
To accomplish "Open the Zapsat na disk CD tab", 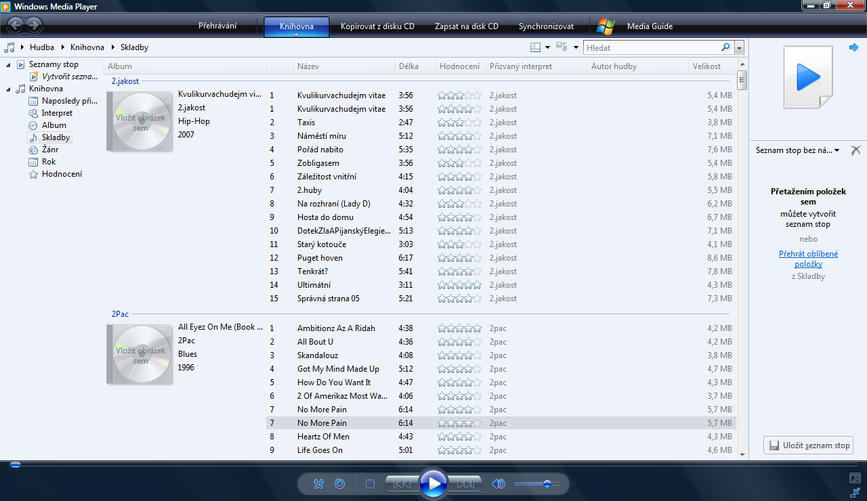I will [x=466, y=26].
